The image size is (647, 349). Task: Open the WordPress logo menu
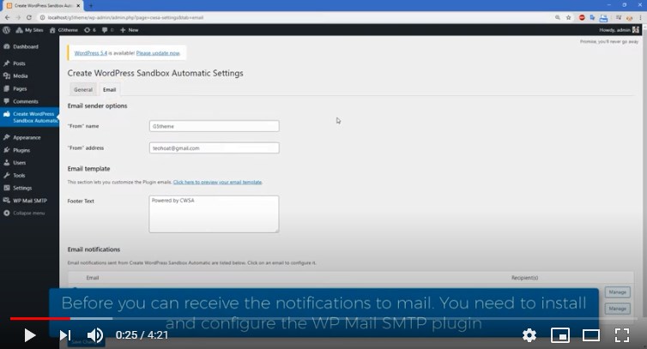point(6,30)
